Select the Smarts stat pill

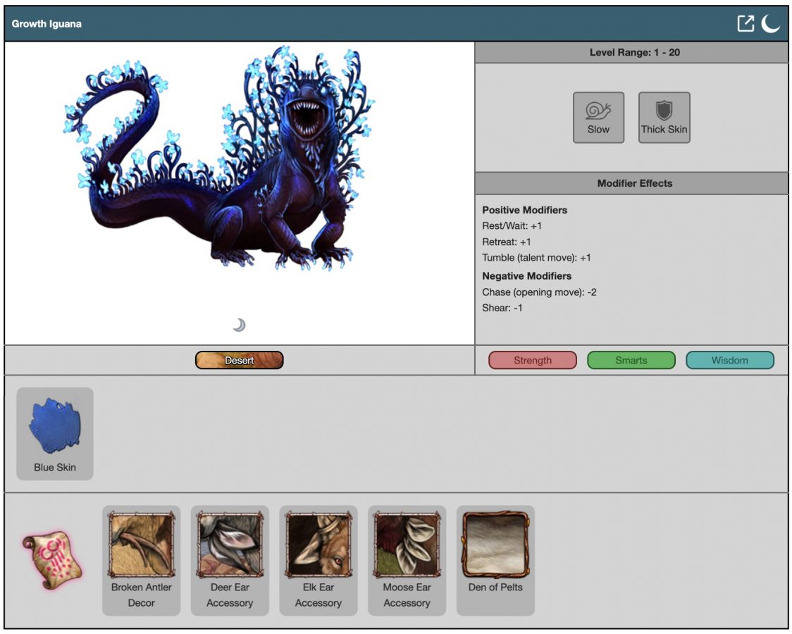[x=631, y=360]
